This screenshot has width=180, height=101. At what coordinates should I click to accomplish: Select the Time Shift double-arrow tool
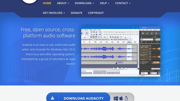click(94, 35)
